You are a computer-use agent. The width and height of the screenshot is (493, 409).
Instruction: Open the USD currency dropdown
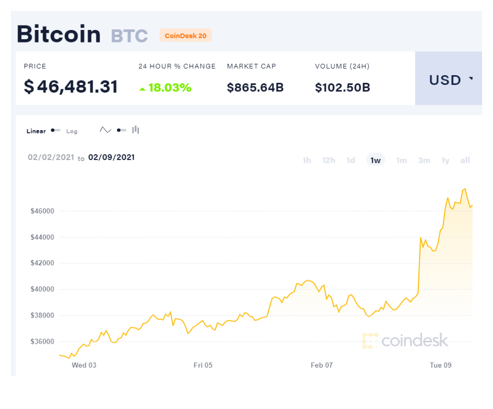click(448, 80)
